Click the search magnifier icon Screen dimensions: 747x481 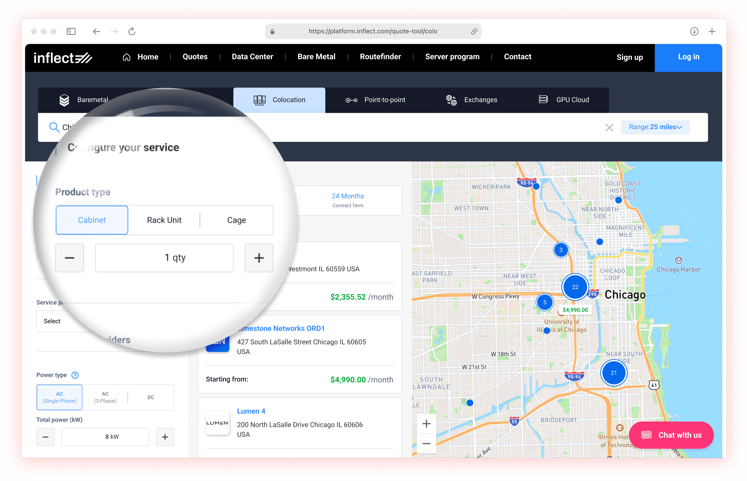point(54,127)
